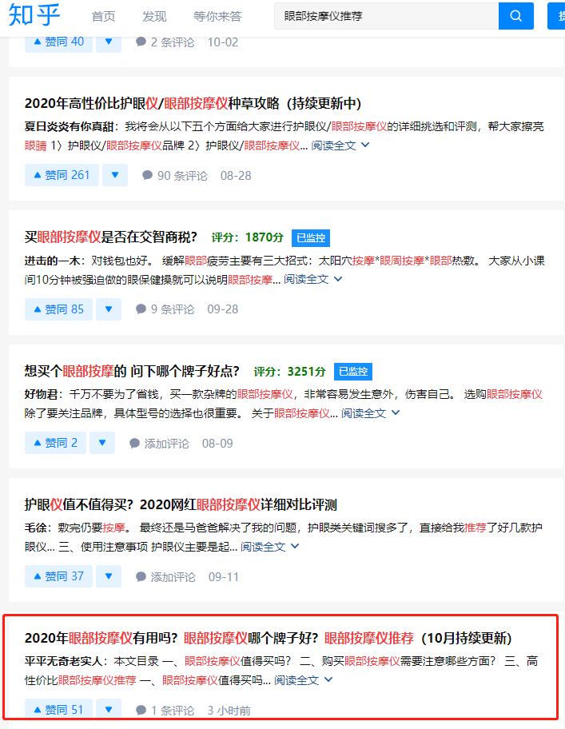565x729 pixels.
Task: Open title 护眼仪值不值得买? 2020网红眼部按摩仪详细对比评测
Action: coord(181,504)
